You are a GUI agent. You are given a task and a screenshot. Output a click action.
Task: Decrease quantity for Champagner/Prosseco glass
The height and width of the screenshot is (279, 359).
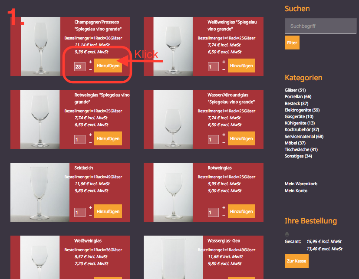(90, 69)
